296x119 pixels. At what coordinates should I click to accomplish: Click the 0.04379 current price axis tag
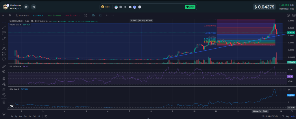tap(291, 33)
